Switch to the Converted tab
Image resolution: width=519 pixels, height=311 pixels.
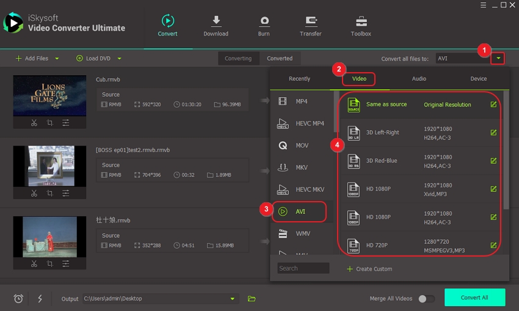[280, 59]
